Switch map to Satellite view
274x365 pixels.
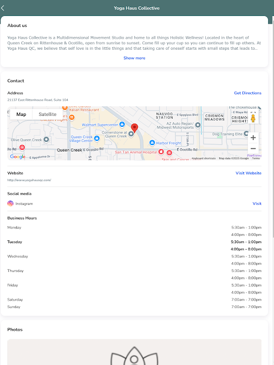[x=47, y=114]
